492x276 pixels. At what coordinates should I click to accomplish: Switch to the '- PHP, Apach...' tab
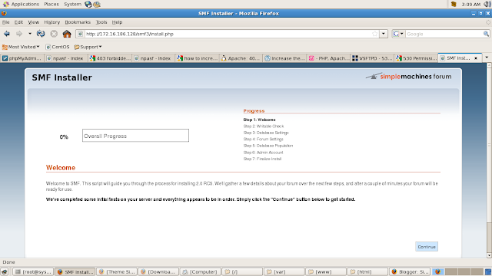[328, 58]
